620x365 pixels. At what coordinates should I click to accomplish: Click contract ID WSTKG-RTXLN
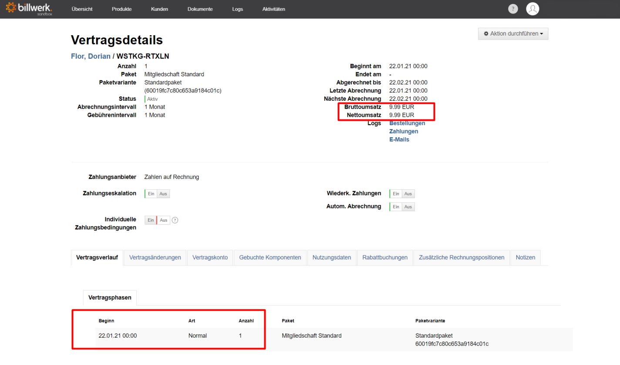click(x=143, y=56)
